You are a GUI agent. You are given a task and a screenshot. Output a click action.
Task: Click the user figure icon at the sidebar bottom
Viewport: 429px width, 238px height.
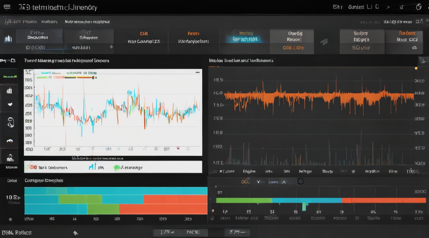tap(10, 158)
